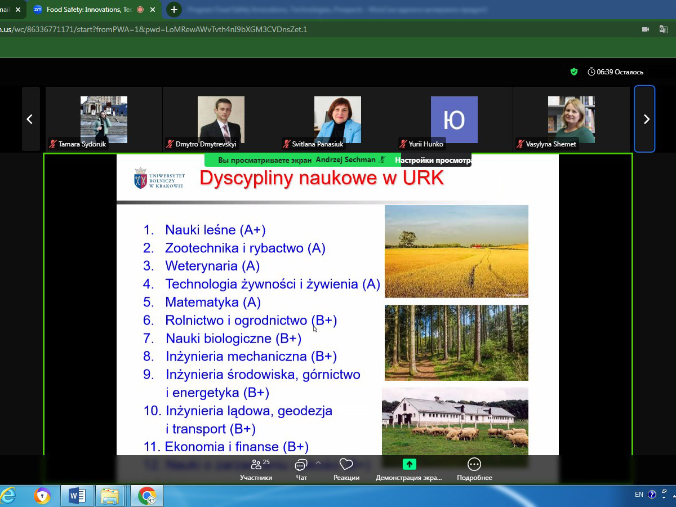The image size is (676, 507).
Task: Open Chrome from the taskbar
Action: (x=147, y=496)
